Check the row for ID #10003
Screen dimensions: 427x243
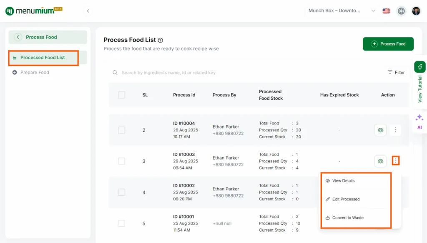pyautogui.click(x=121, y=161)
